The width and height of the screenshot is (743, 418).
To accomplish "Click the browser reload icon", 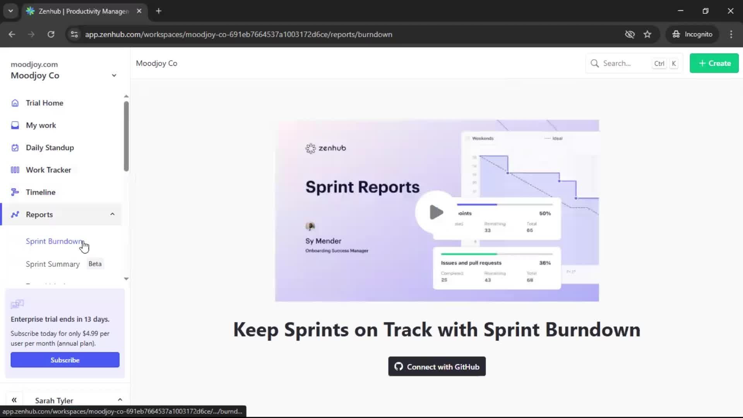I will [51, 34].
